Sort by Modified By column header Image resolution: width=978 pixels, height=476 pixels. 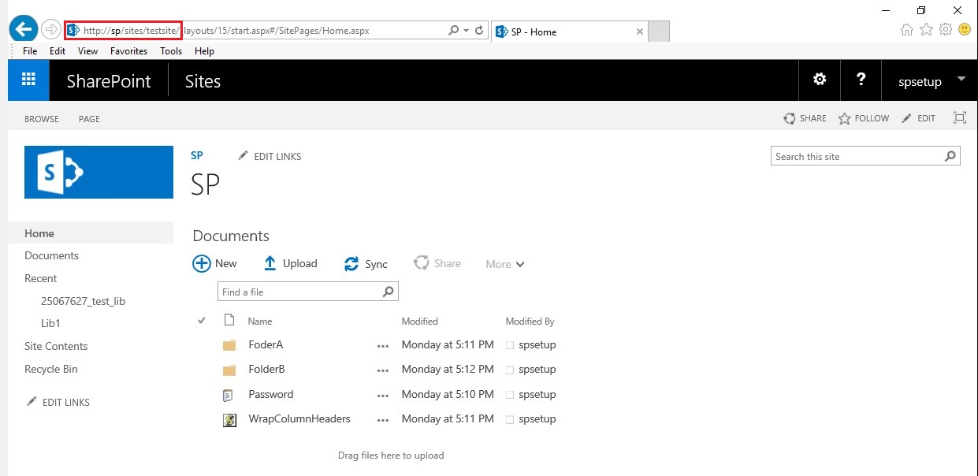coord(530,321)
